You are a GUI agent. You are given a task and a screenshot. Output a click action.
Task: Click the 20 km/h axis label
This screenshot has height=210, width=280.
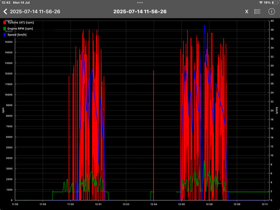pyautogui.click(x=272, y=111)
